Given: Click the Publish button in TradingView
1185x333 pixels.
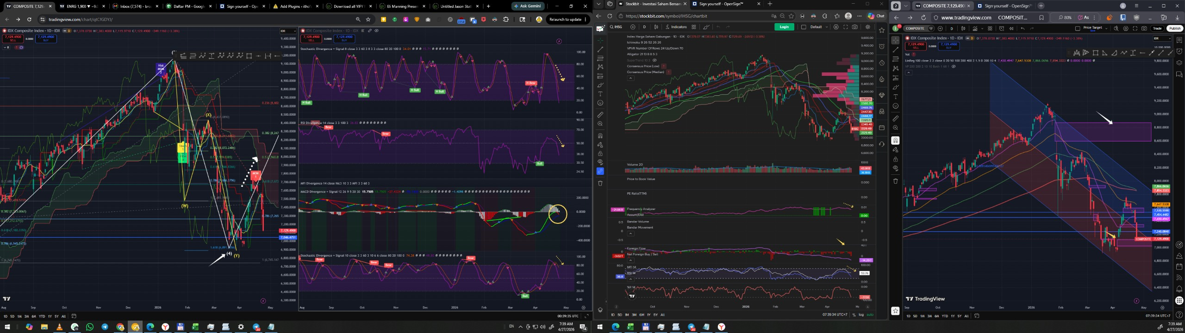Looking at the screenshot, I should pos(1174,28).
